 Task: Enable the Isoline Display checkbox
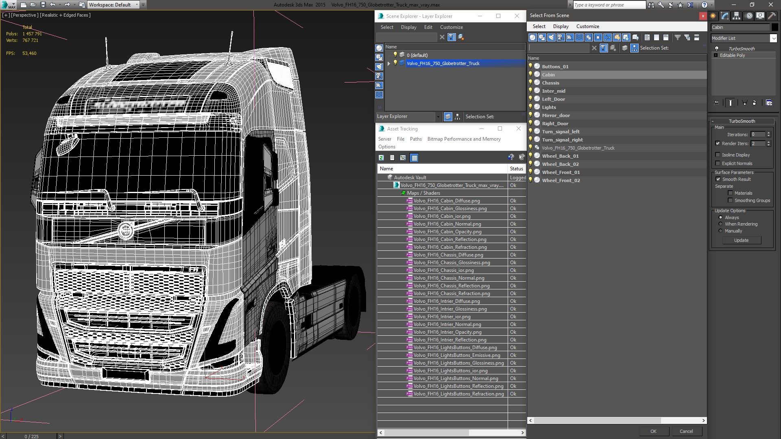(x=718, y=155)
